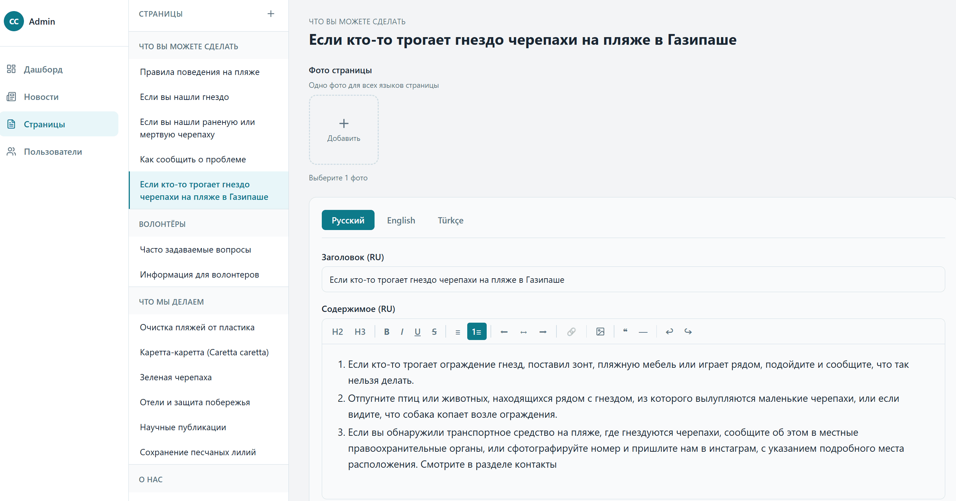Viewport: 956px width, 501px height.
Task: Click the ЧТО МЫ ДЕЛАЕМ group header
Action: [x=209, y=302]
